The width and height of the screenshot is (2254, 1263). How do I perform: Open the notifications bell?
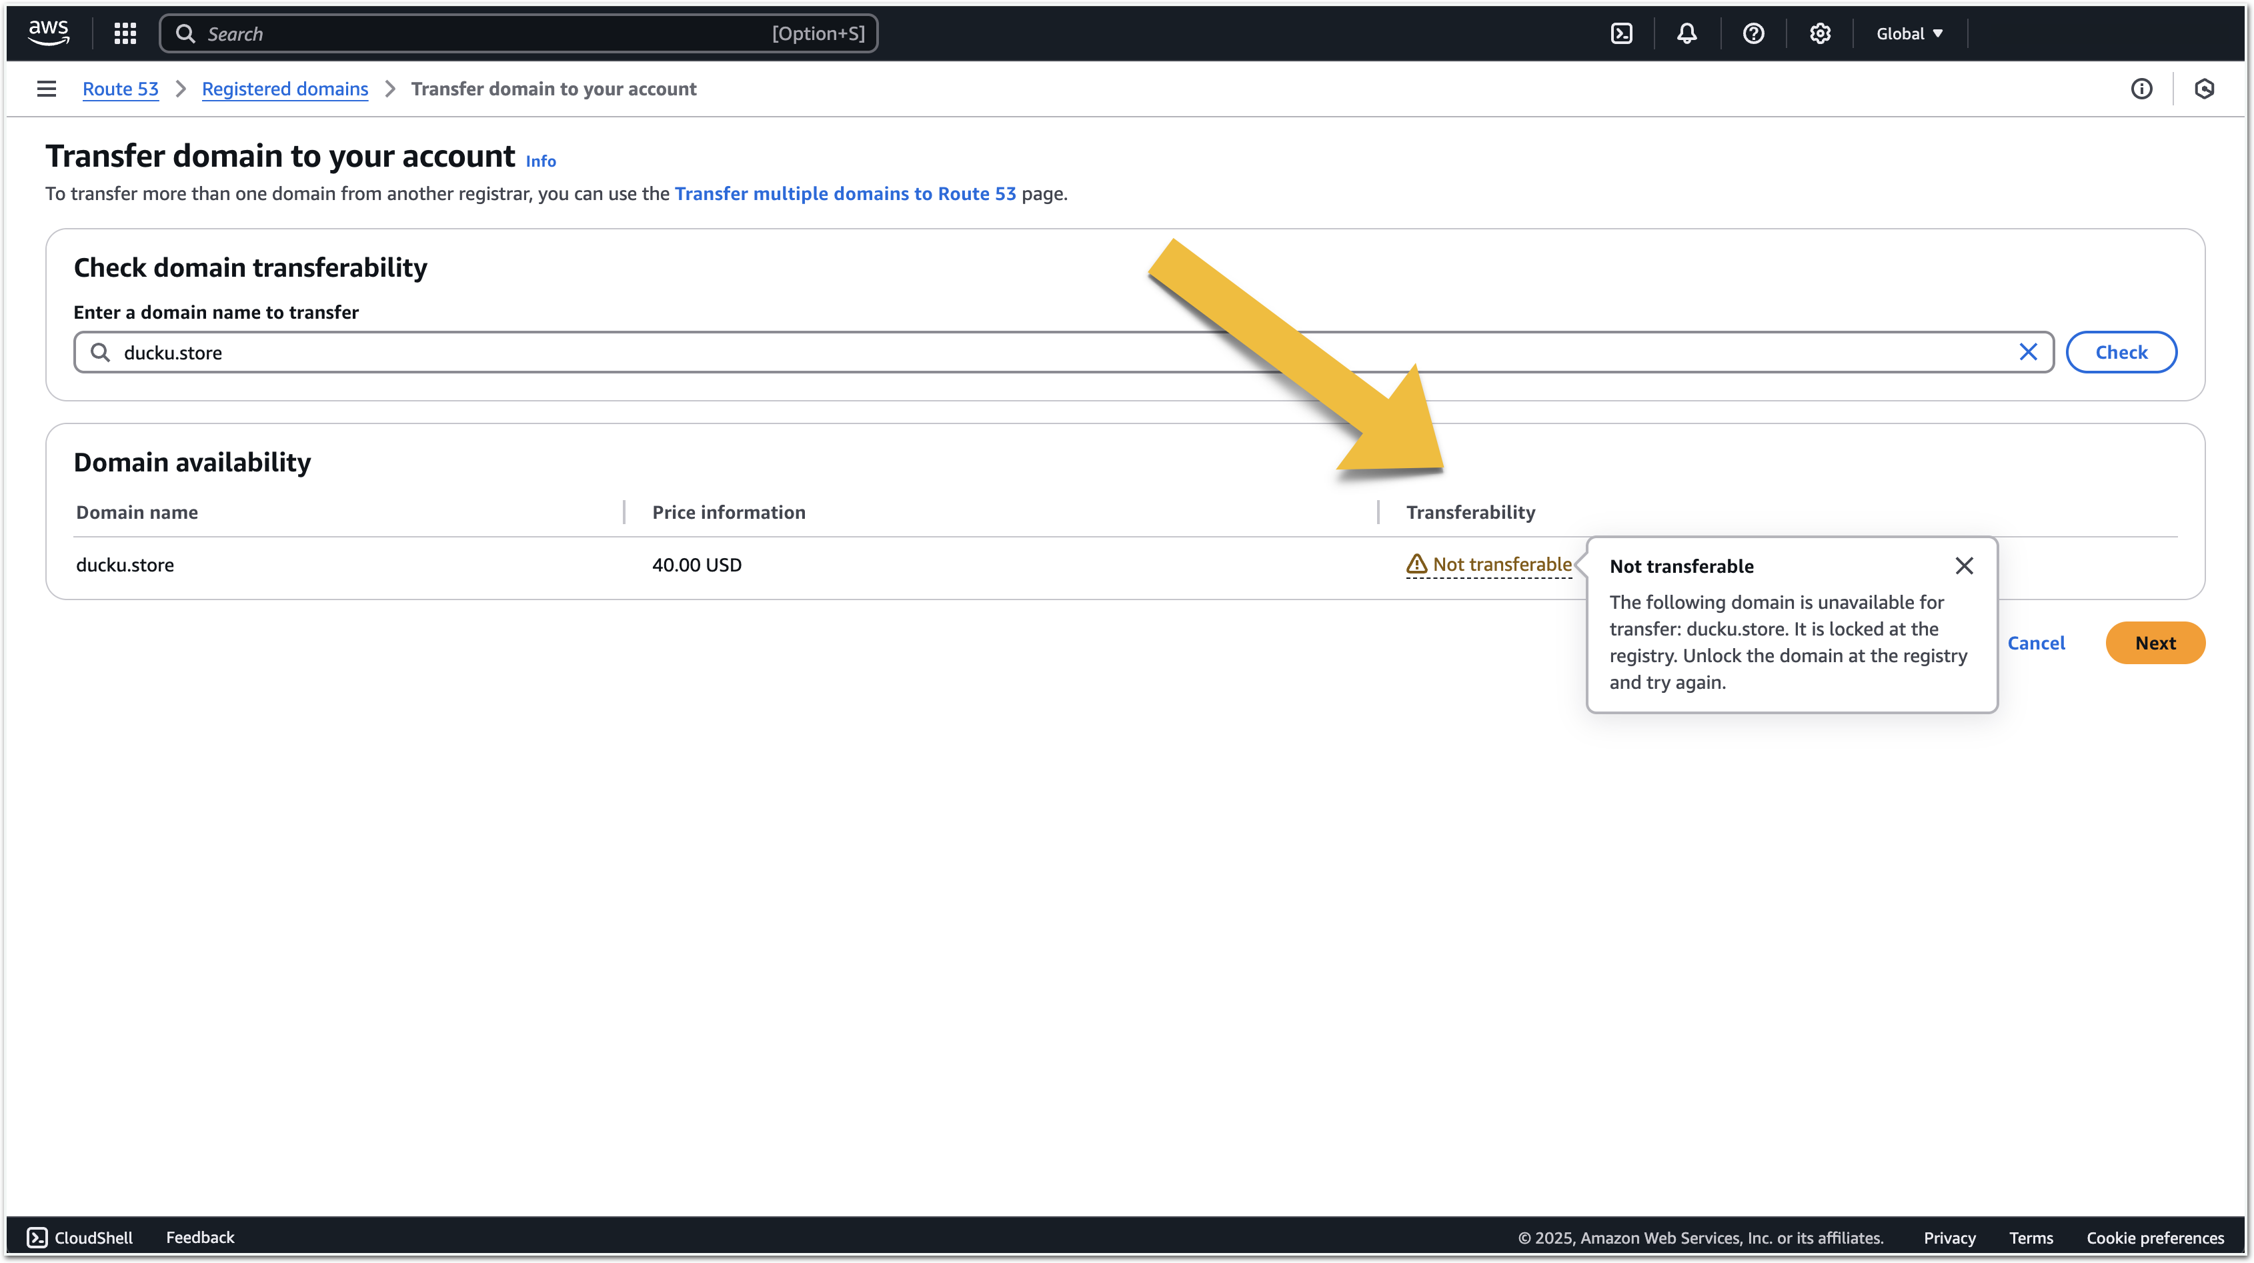click(1687, 33)
